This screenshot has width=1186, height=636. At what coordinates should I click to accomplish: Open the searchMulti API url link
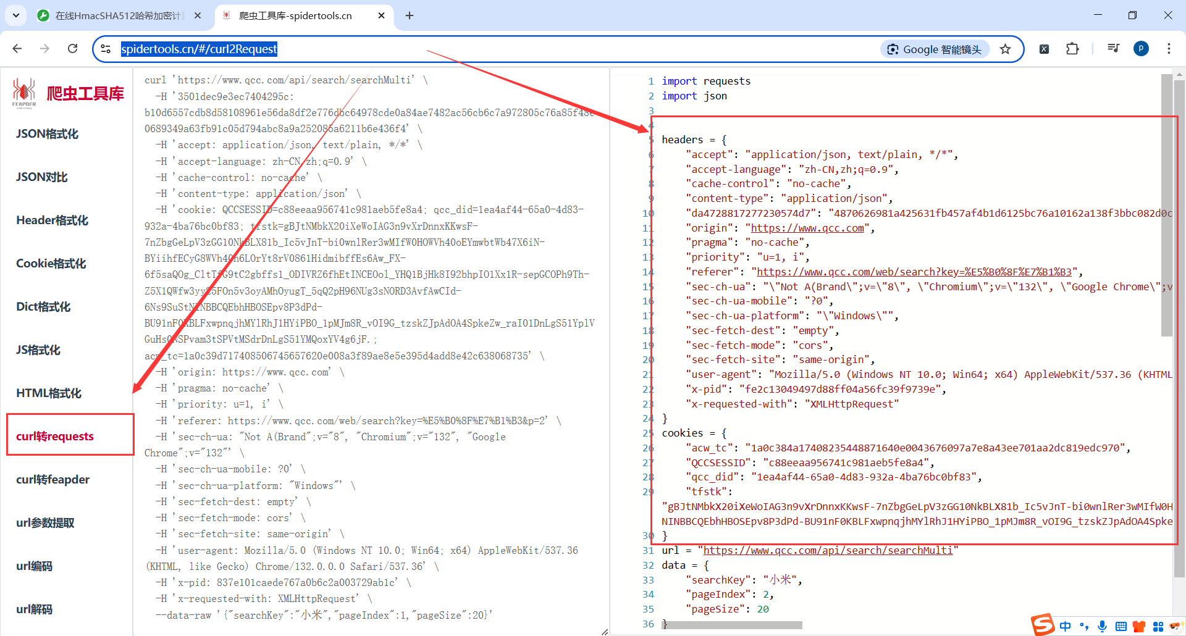click(828, 550)
